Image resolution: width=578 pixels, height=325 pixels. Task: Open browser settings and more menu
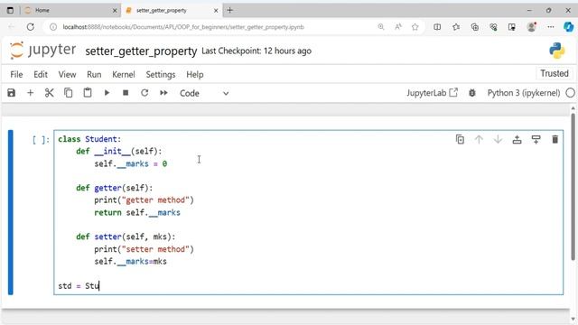click(x=551, y=27)
